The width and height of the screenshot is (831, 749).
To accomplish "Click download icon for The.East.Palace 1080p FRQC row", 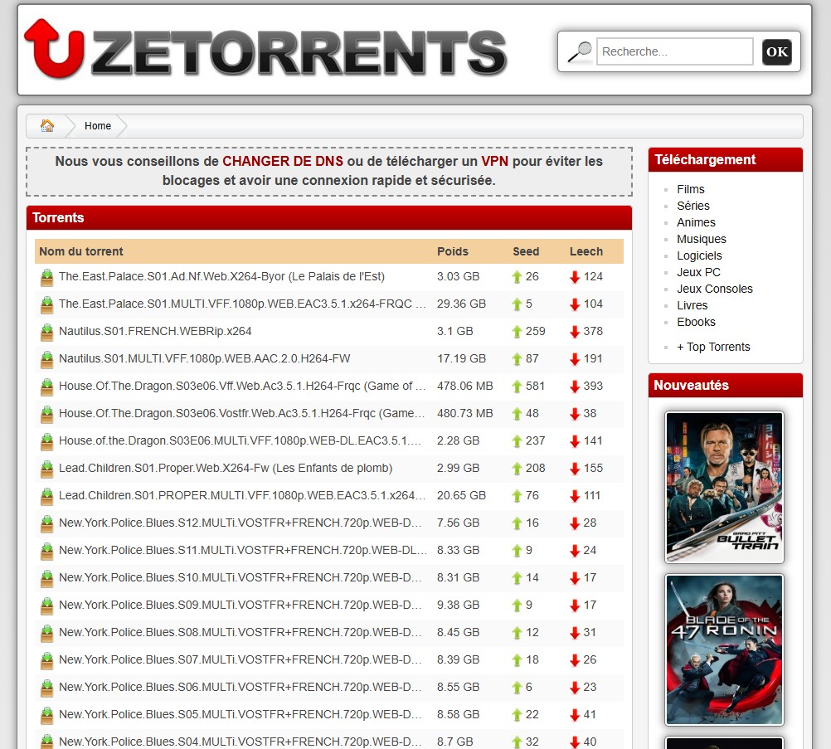I will pos(47,304).
